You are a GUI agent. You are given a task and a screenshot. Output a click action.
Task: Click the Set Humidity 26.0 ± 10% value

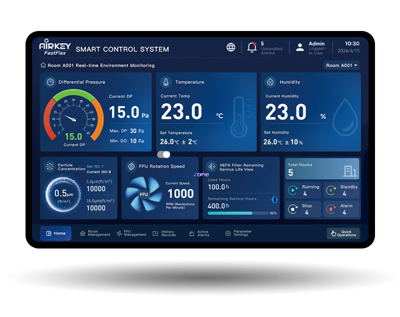tap(283, 142)
